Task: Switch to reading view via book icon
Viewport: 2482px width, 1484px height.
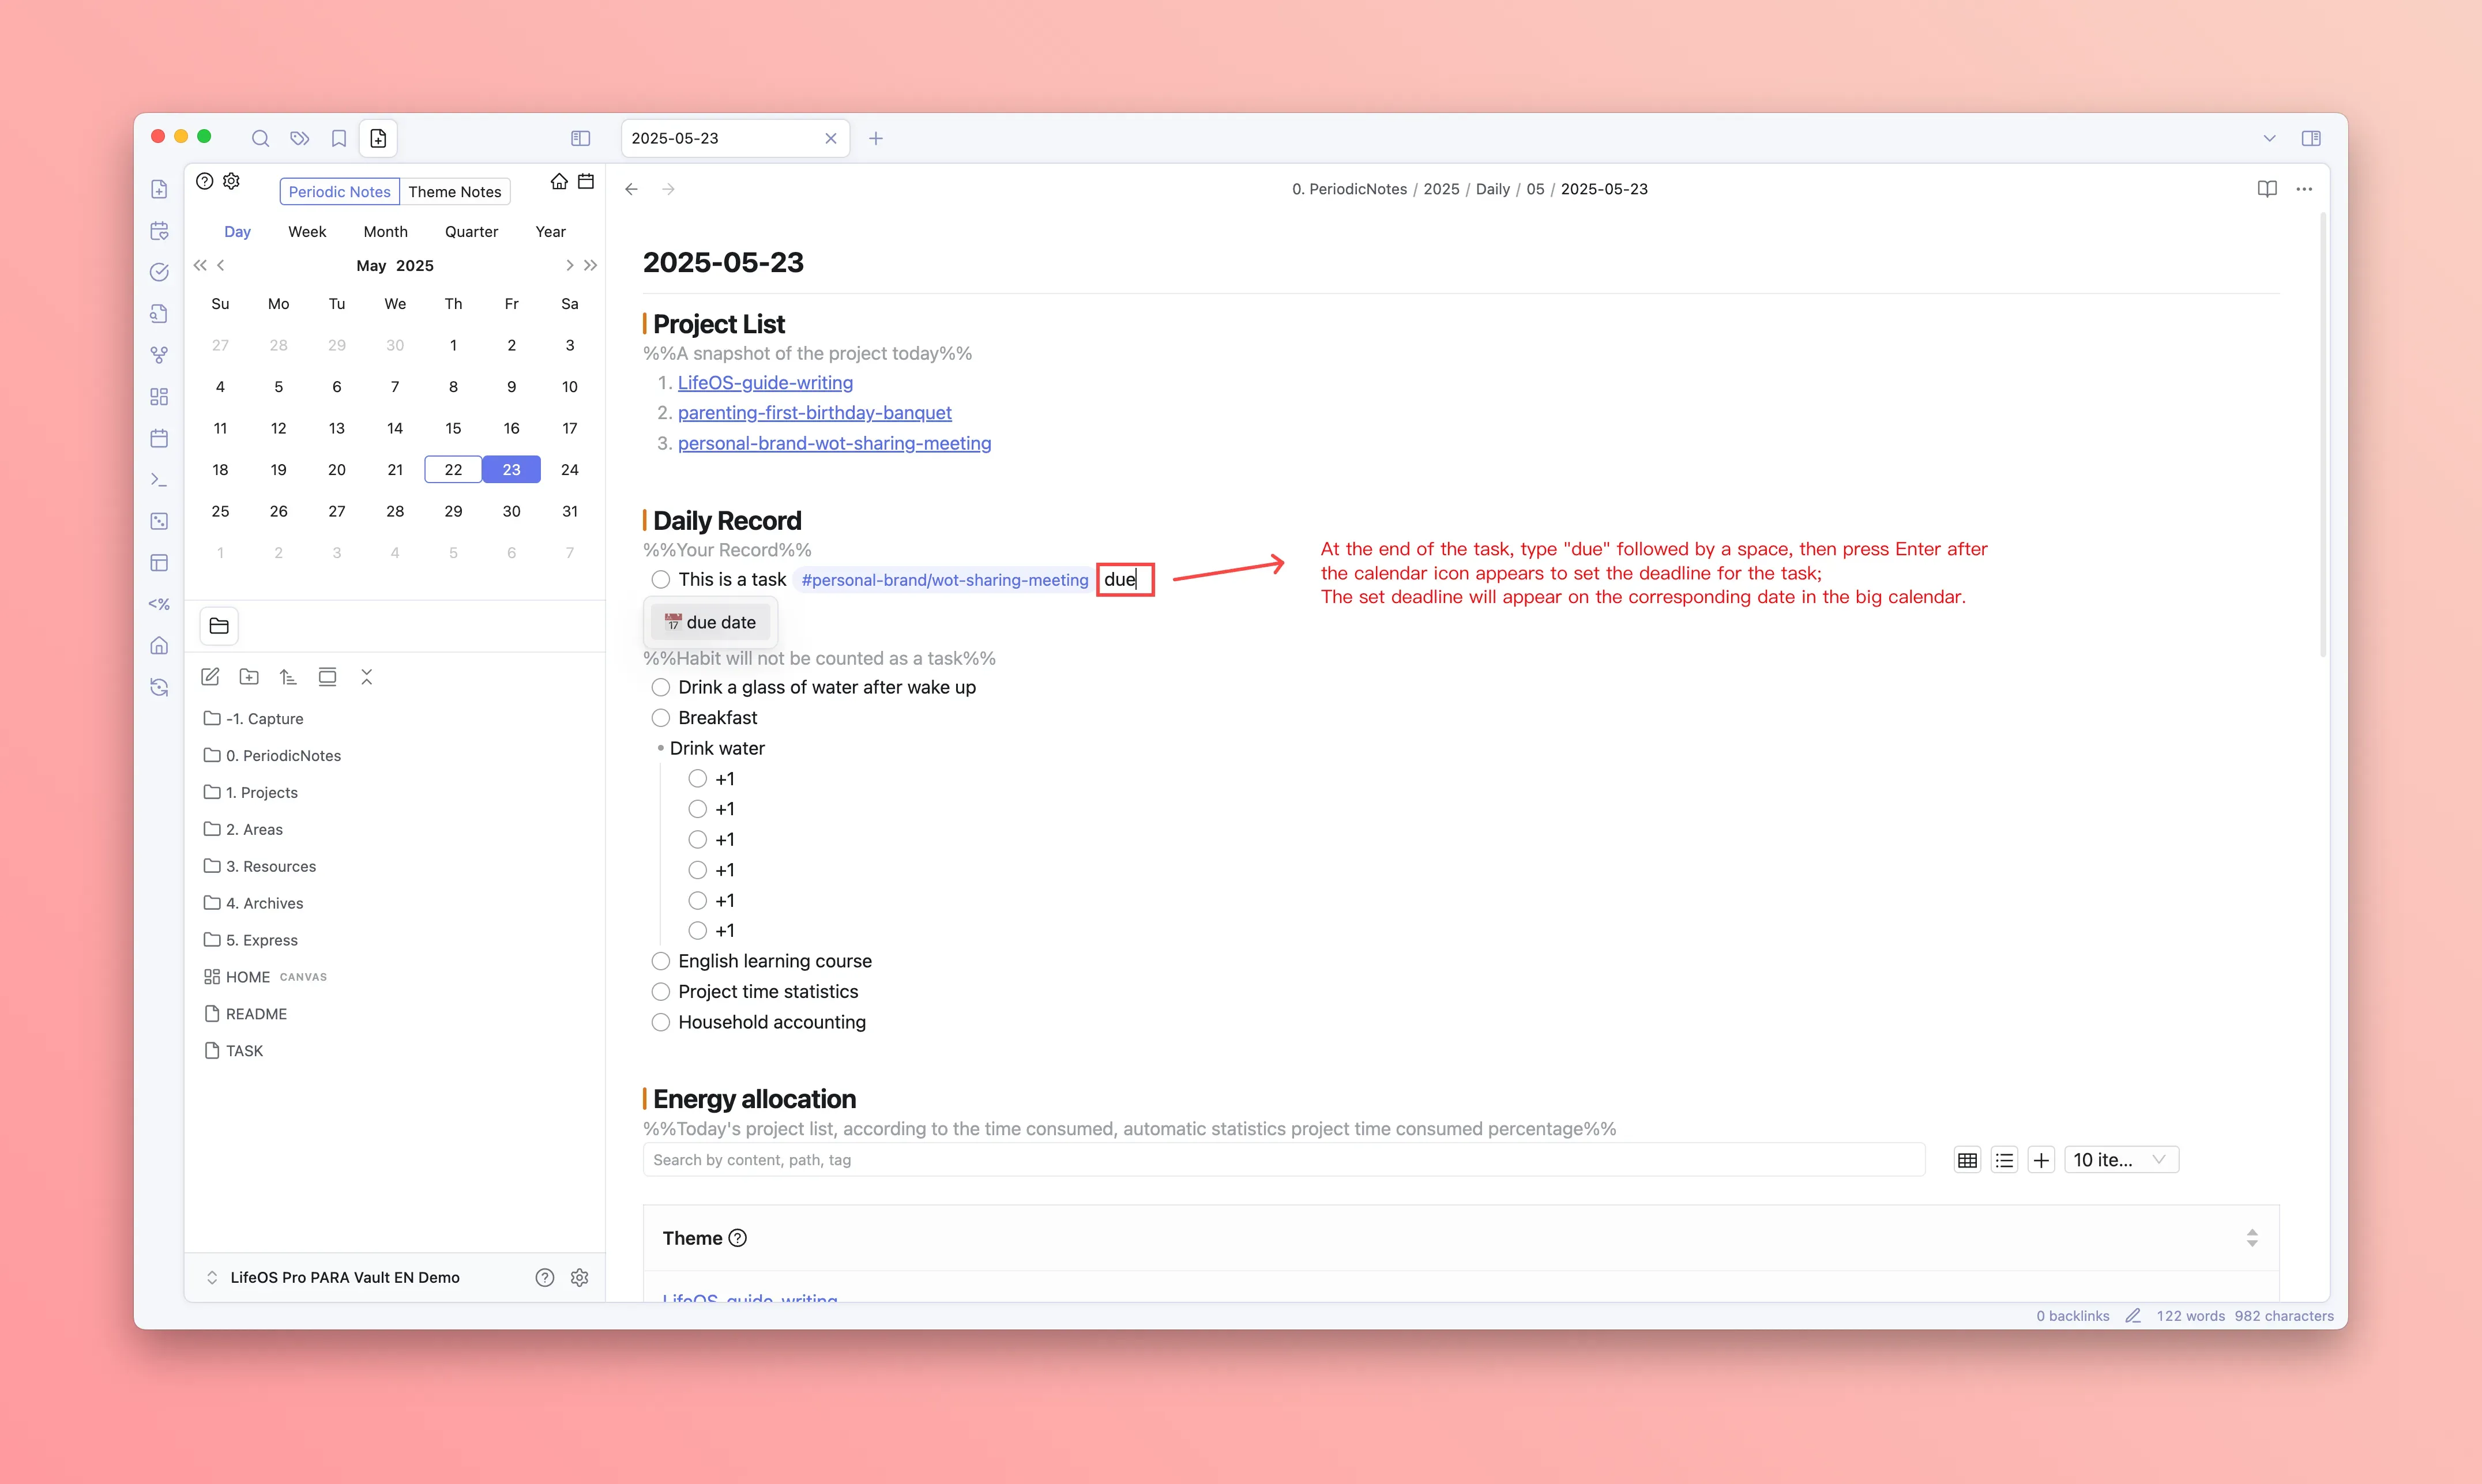Action: (2266, 189)
